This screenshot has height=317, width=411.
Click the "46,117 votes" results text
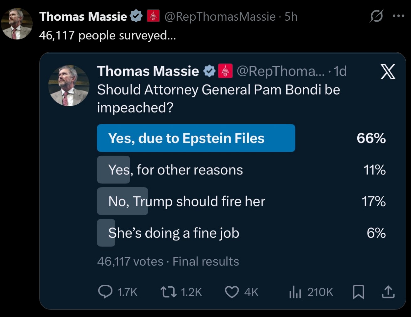click(130, 261)
